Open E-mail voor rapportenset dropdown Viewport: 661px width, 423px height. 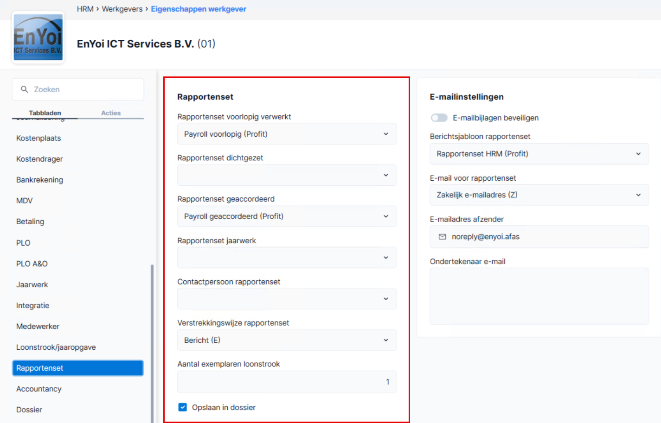click(539, 195)
